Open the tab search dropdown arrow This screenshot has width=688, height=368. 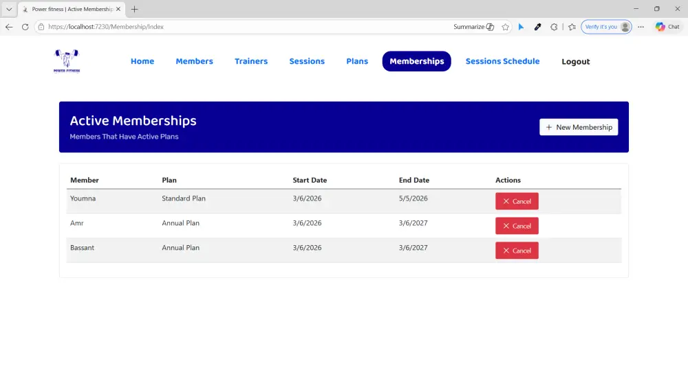pyautogui.click(x=9, y=9)
